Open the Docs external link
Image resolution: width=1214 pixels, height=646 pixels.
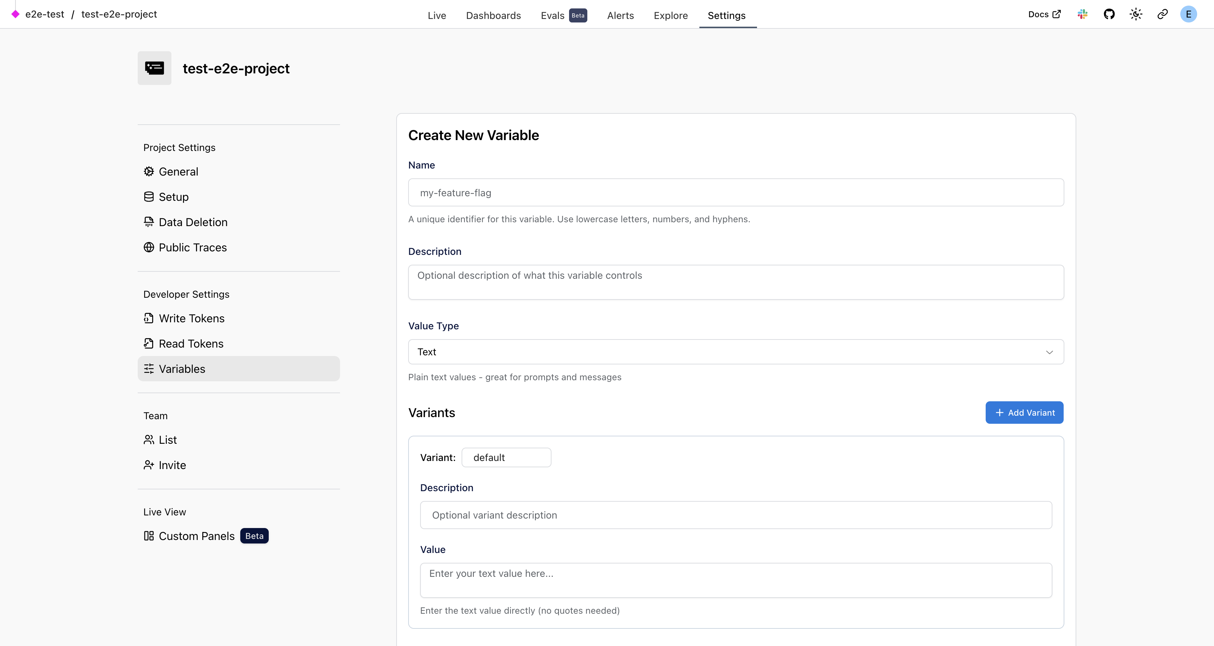[x=1044, y=14]
